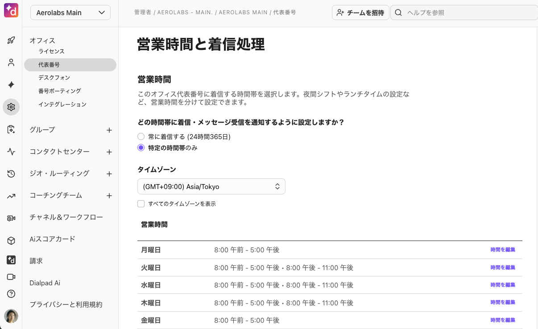Open the タイムゾーン selector showing Asia/Tokyo
Image resolution: width=538 pixels, height=329 pixels.
(211, 186)
